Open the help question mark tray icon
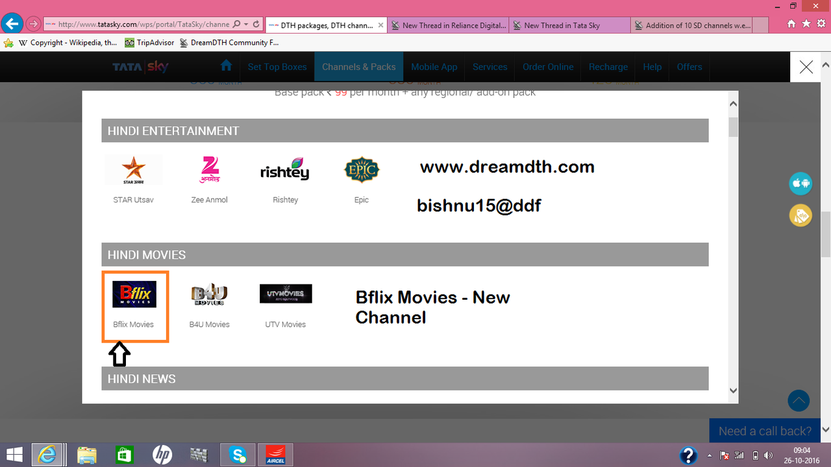831x467 pixels. pyautogui.click(x=688, y=455)
